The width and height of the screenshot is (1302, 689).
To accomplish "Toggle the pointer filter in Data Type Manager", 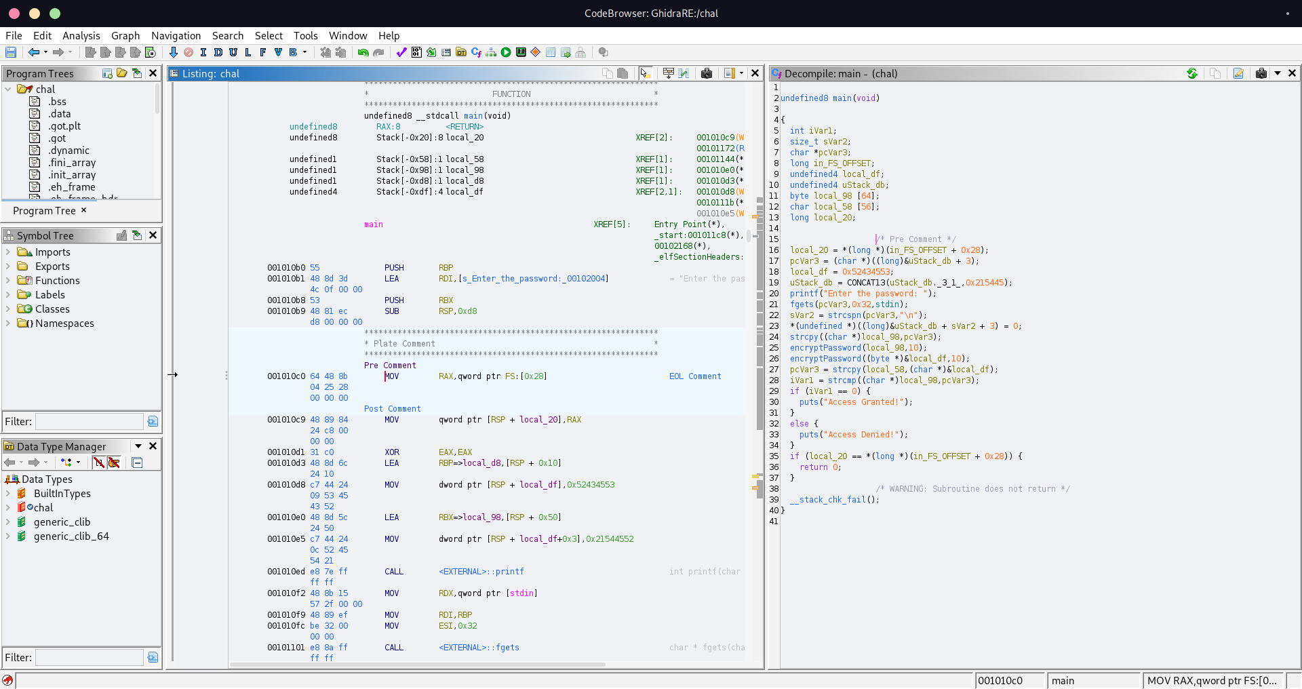I will tap(114, 462).
